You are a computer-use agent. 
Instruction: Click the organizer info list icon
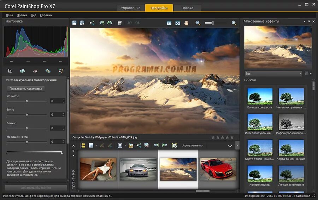point(91,145)
